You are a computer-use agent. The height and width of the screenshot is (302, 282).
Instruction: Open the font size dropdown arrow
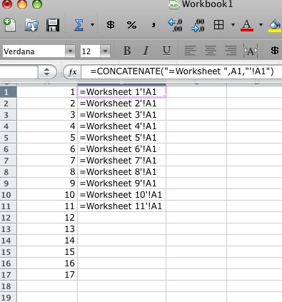pyautogui.click(x=105, y=51)
